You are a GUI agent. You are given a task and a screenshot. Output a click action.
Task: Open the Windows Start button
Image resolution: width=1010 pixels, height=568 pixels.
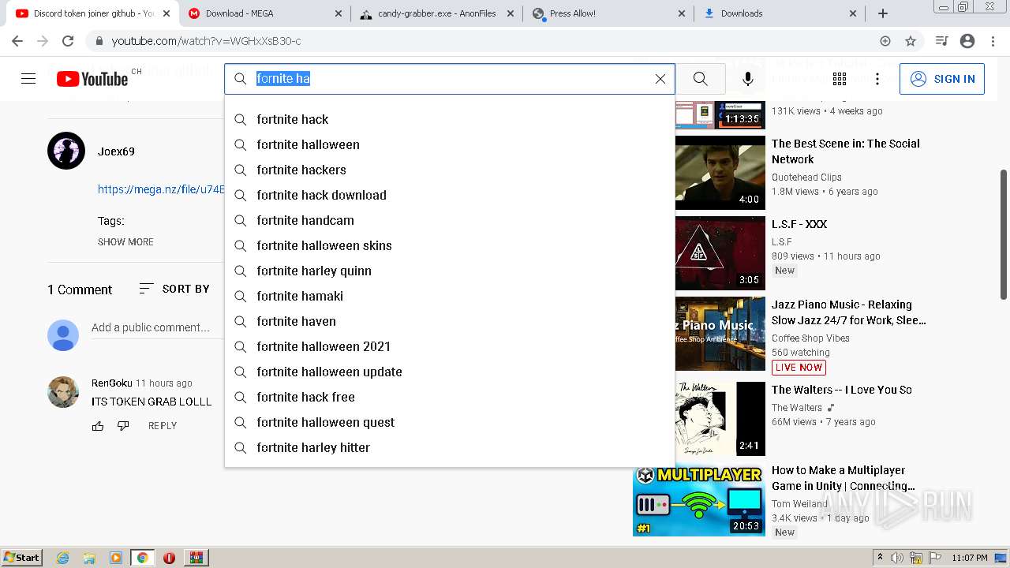(22, 558)
